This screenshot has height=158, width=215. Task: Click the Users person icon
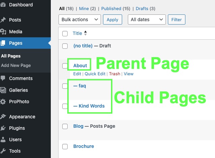coord(3,140)
